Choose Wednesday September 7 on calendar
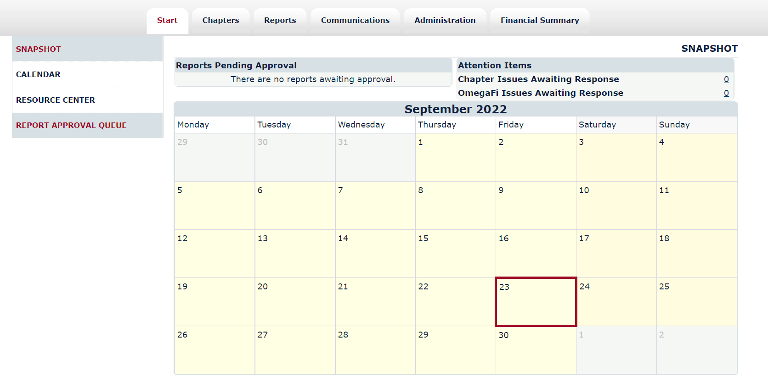 [375, 205]
